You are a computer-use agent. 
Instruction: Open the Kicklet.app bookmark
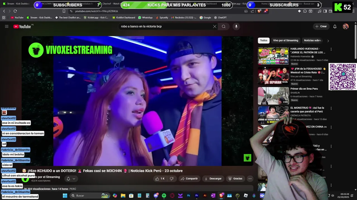point(96,17)
